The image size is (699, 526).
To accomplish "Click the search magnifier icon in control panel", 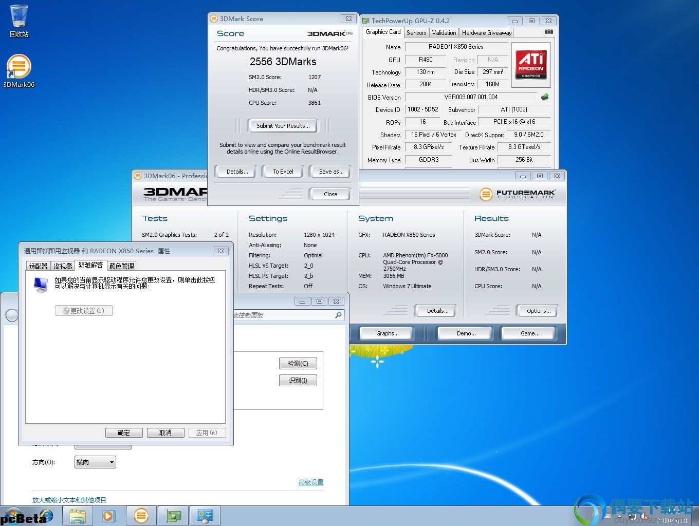I will point(338,315).
